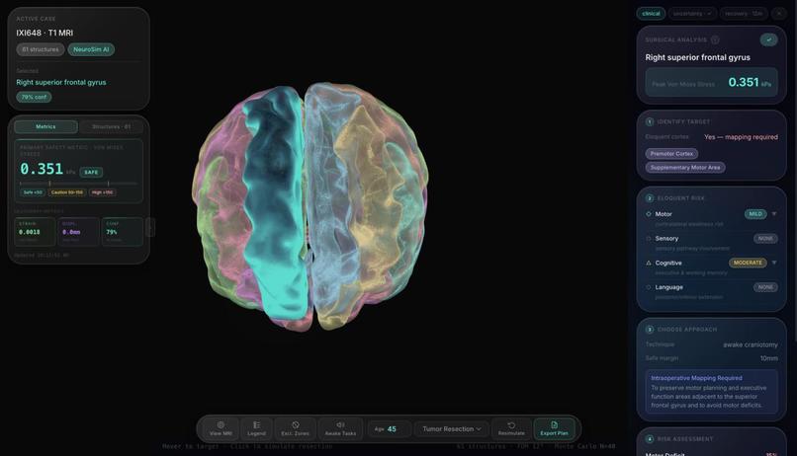The width and height of the screenshot is (797, 456).
Task: Click the 10mm safe margin value
Action: [x=769, y=358]
